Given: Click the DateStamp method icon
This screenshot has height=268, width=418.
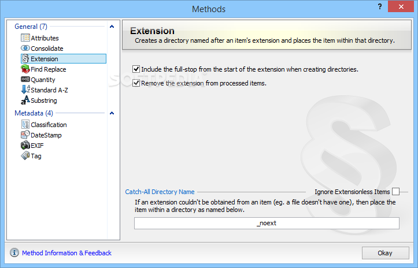Looking at the screenshot, I should [x=25, y=135].
